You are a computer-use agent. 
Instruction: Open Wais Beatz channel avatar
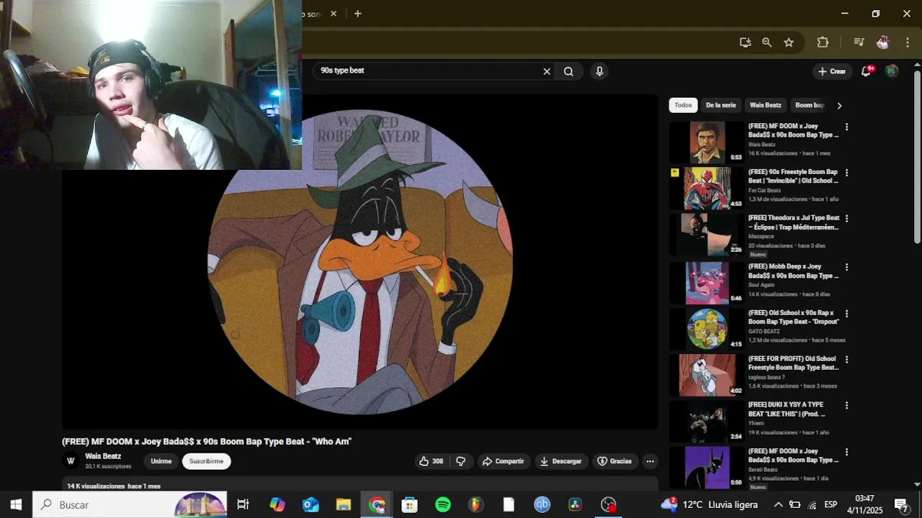tap(71, 461)
